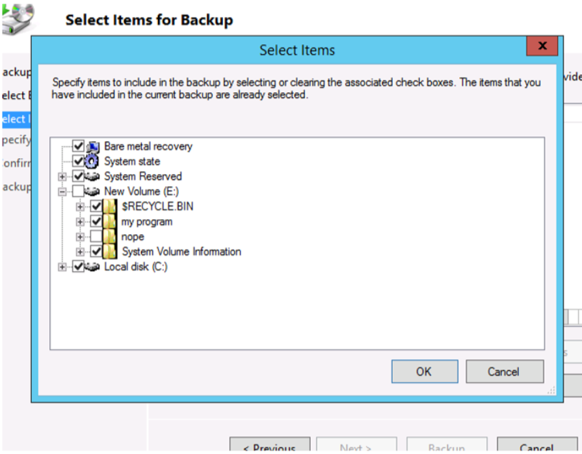
Task: Click the Bare metal recovery icon
Action: (x=93, y=146)
